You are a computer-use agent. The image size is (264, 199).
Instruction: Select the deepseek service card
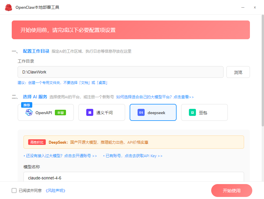pyautogui.click(x=153, y=112)
